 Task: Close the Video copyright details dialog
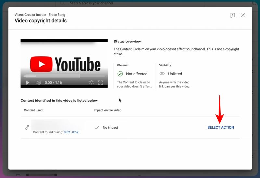(243, 15)
